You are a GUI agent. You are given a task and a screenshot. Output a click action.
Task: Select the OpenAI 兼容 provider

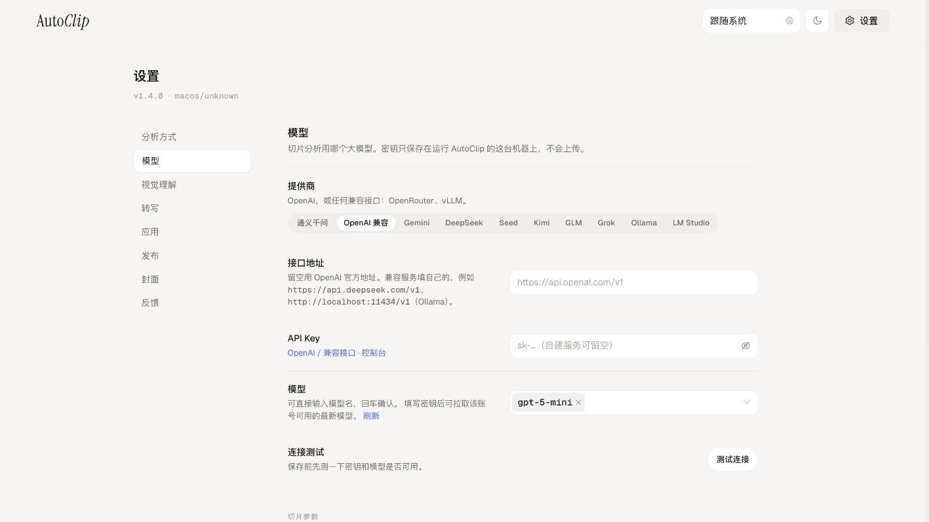[x=366, y=223]
